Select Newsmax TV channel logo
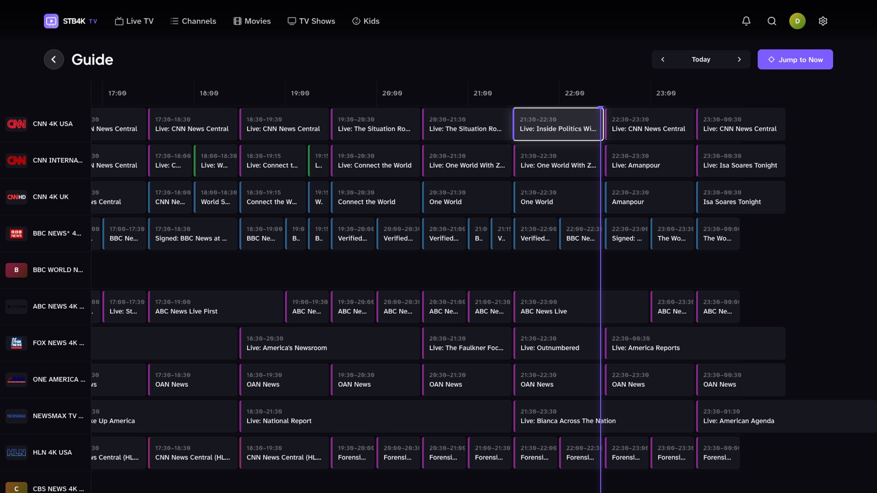 pos(16,416)
